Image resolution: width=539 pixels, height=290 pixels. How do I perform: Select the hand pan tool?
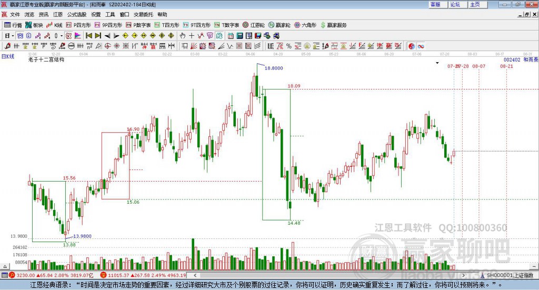[183, 35]
